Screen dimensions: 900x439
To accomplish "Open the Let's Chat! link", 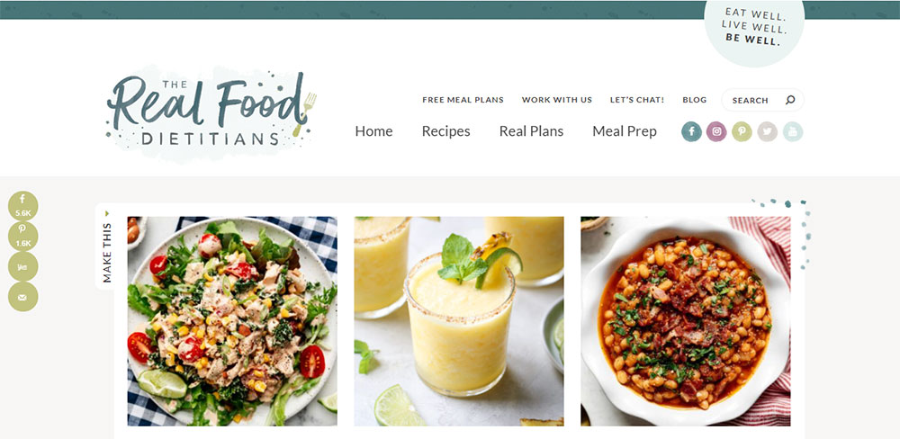I will tap(637, 100).
